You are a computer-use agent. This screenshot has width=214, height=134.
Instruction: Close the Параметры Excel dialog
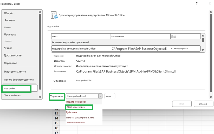point(210,4)
